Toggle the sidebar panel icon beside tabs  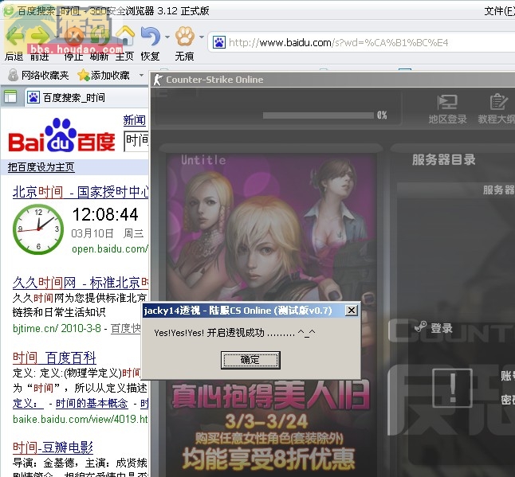coord(10,97)
